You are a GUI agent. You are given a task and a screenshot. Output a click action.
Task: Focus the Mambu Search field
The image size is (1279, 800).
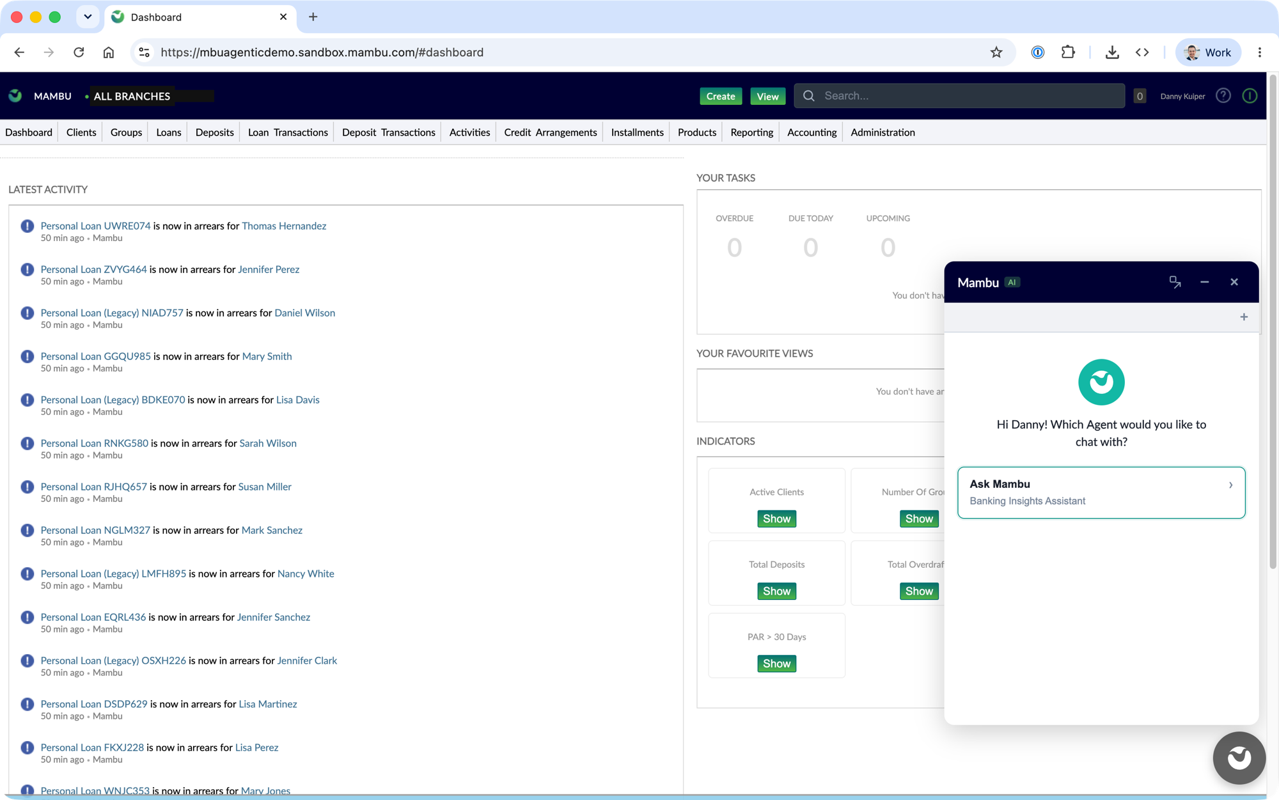coord(959,96)
